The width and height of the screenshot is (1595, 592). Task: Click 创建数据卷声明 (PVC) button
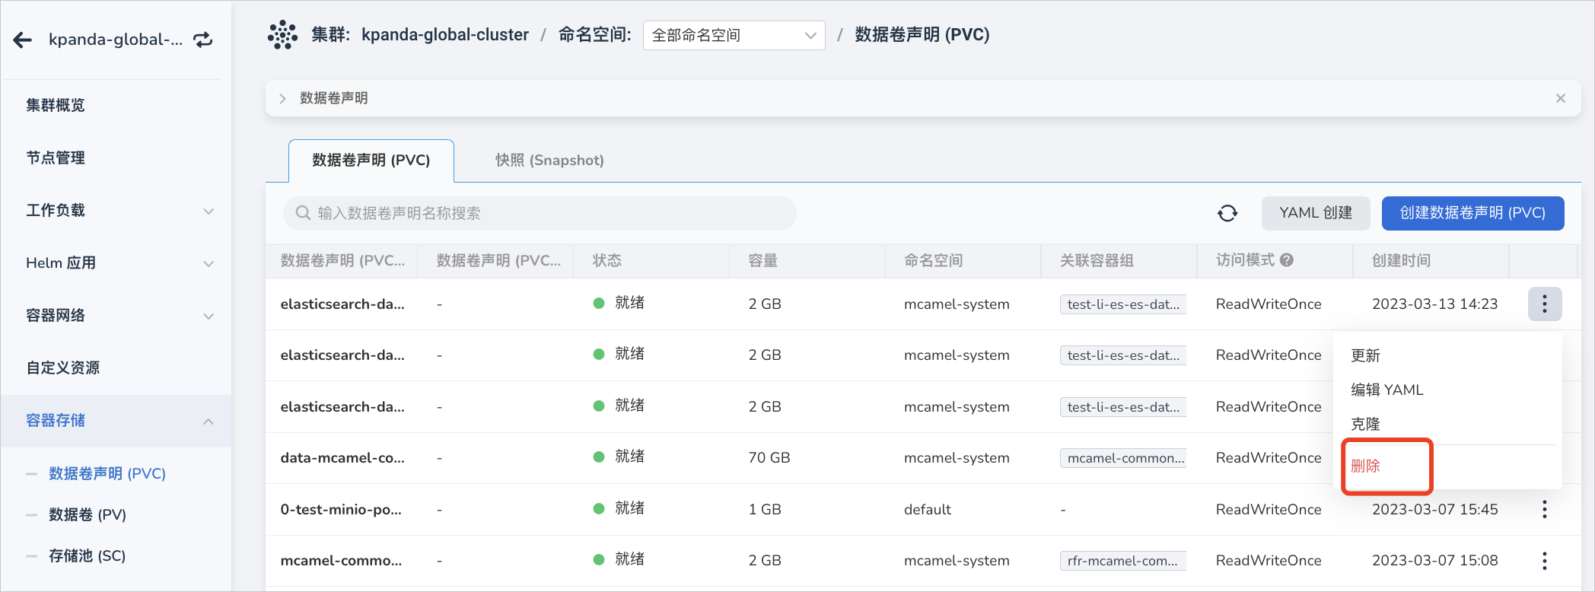pos(1473,213)
